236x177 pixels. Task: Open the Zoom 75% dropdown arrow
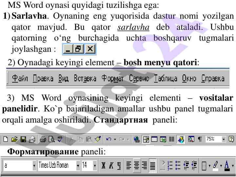click(x=224, y=139)
